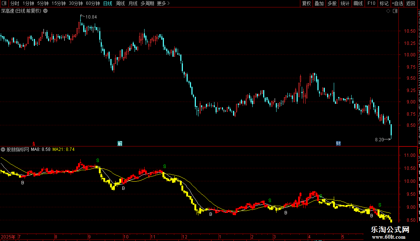This screenshot has height=241, width=420.
Task: Click the 8.20 low price label
Action: click(x=379, y=139)
